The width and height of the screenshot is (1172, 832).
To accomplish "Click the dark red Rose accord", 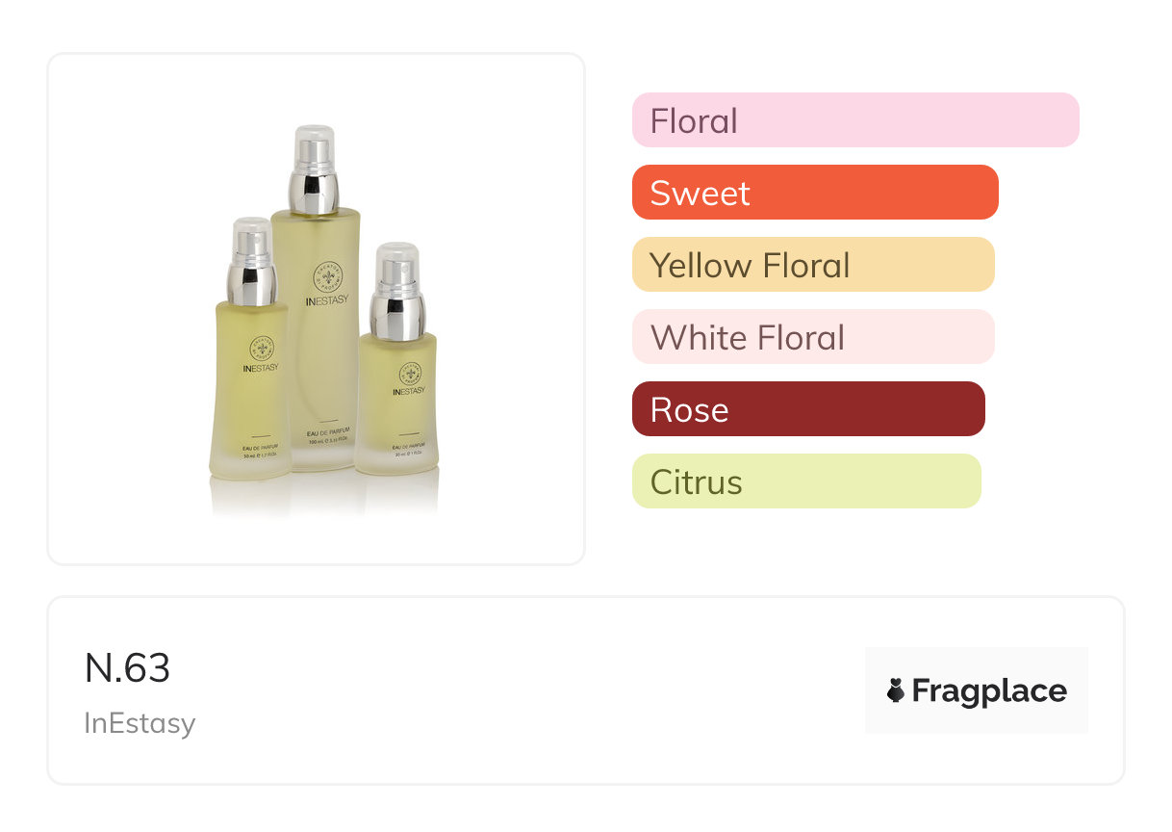I will [x=808, y=409].
